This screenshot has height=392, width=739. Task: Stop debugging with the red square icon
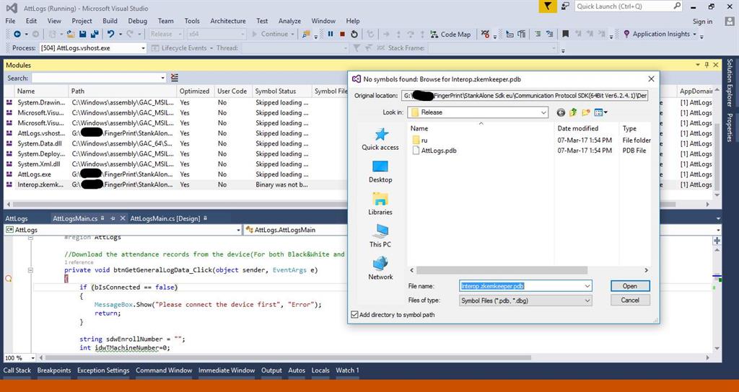coord(342,34)
